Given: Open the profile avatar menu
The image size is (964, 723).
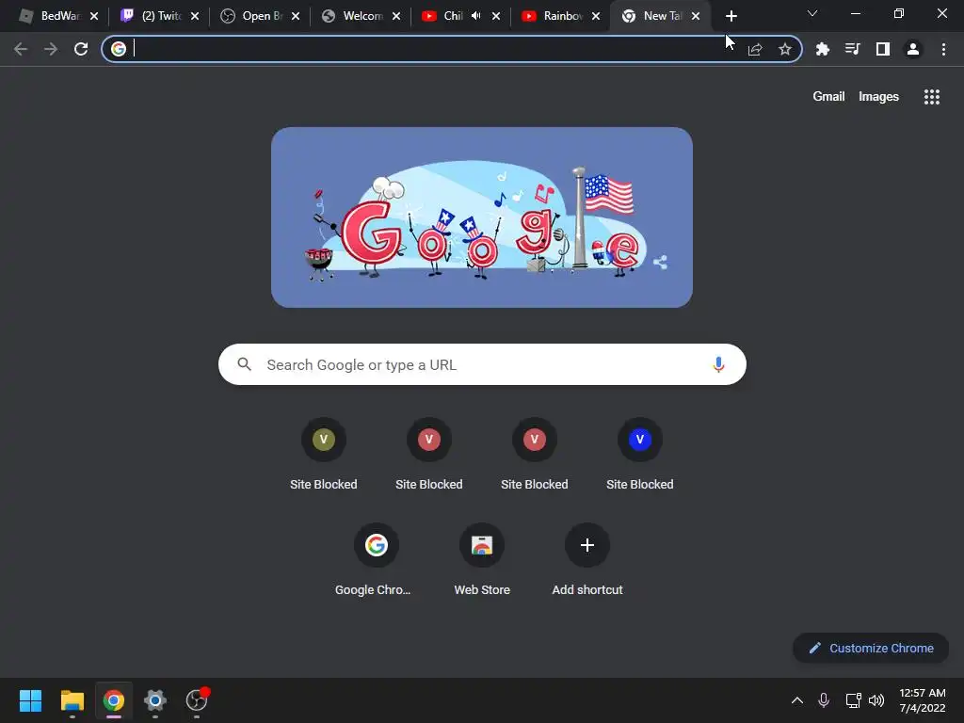Looking at the screenshot, I should pos(913,49).
